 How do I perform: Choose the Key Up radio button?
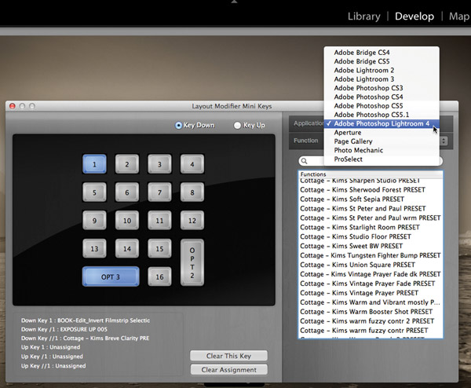(x=237, y=125)
